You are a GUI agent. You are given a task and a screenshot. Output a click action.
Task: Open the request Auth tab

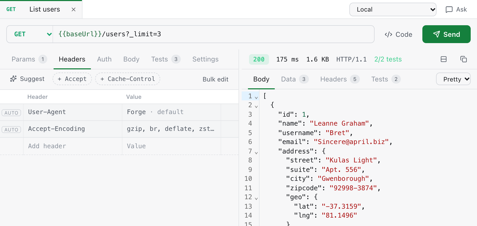click(104, 59)
